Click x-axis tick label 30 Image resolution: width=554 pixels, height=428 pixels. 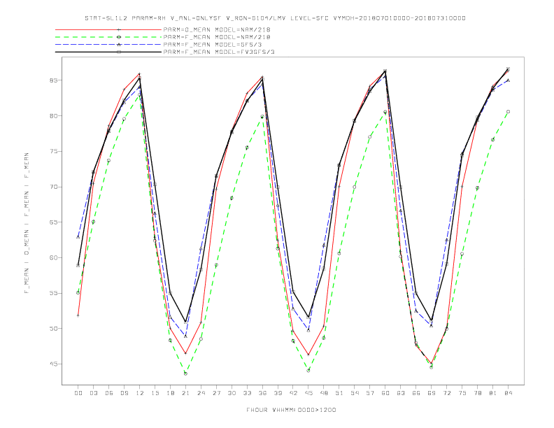[232, 393]
